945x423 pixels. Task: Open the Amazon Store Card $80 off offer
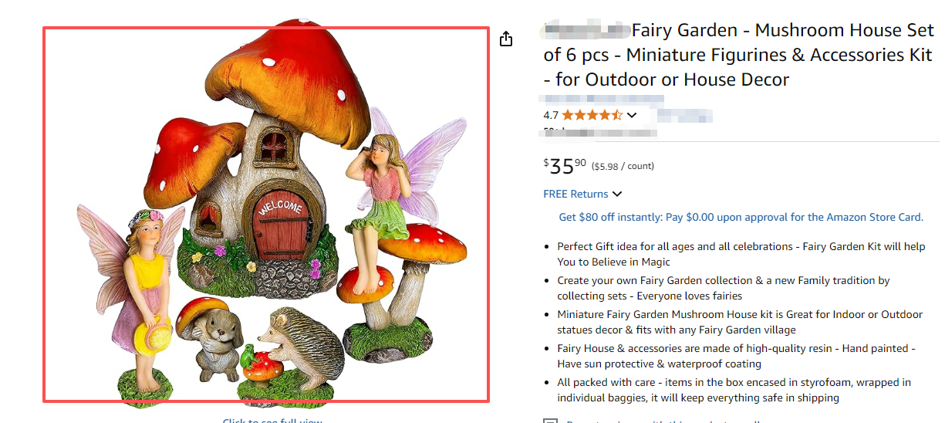741,217
